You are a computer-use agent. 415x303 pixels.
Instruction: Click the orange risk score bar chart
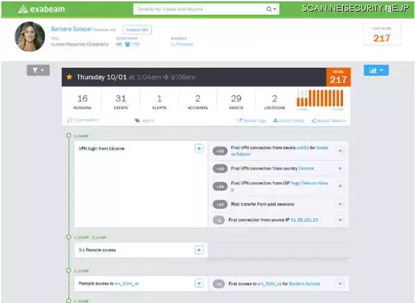tap(320, 99)
